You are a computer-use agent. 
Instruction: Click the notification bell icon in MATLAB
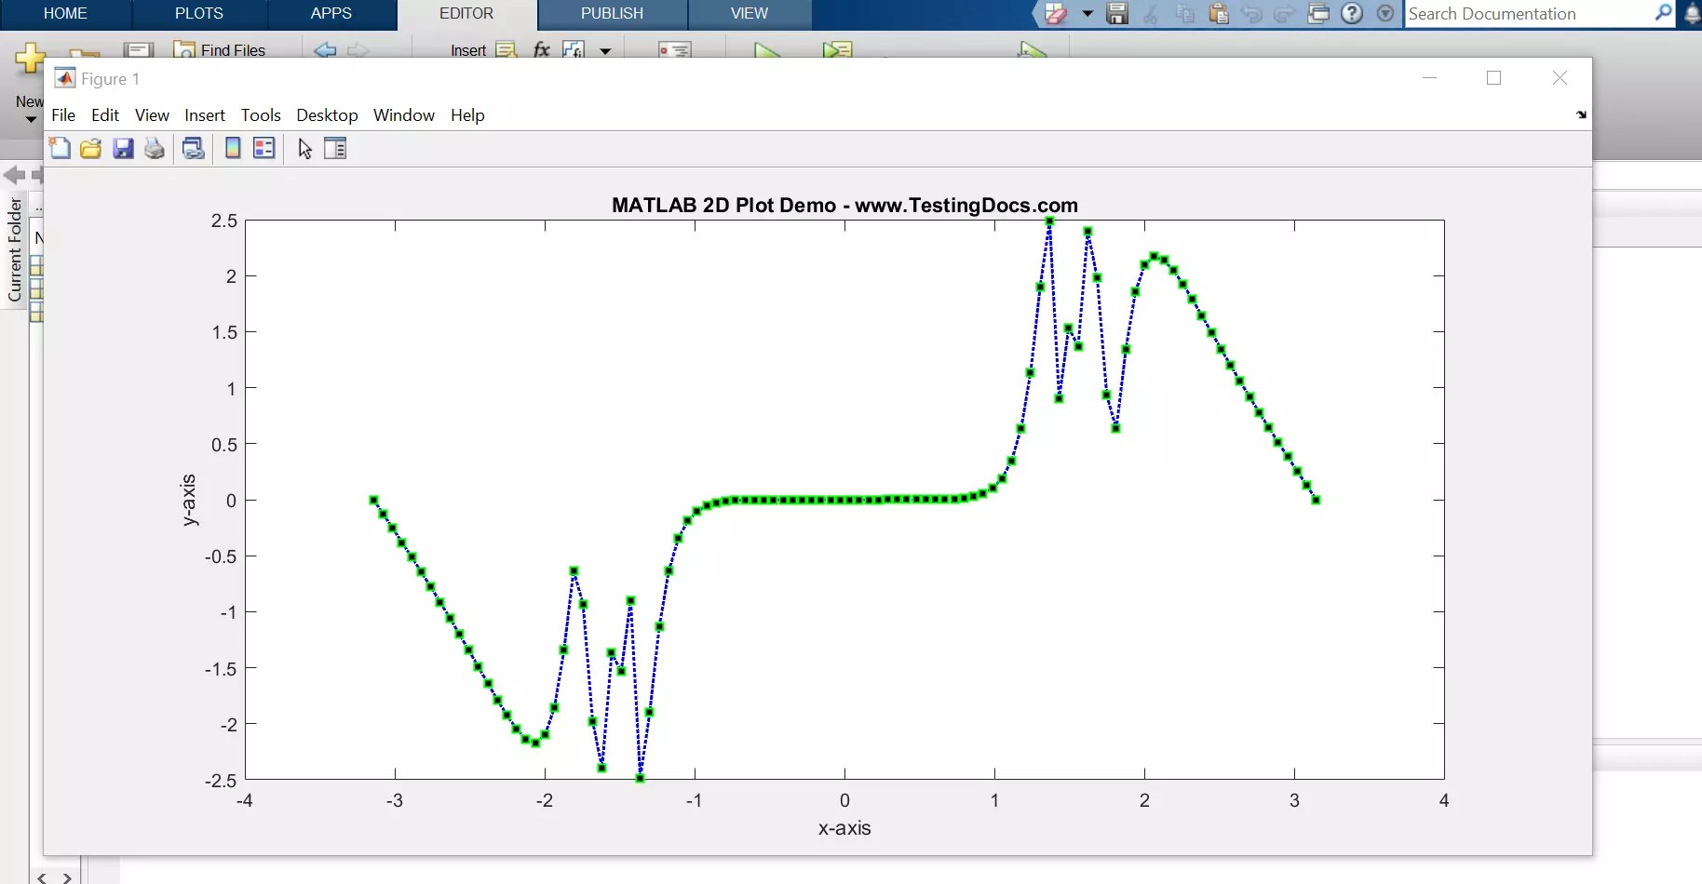(x=1693, y=14)
